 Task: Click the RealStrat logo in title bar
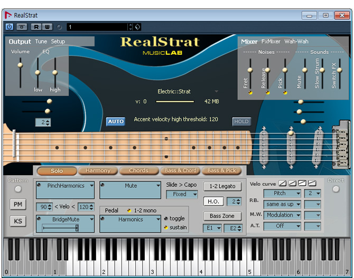[8, 15]
